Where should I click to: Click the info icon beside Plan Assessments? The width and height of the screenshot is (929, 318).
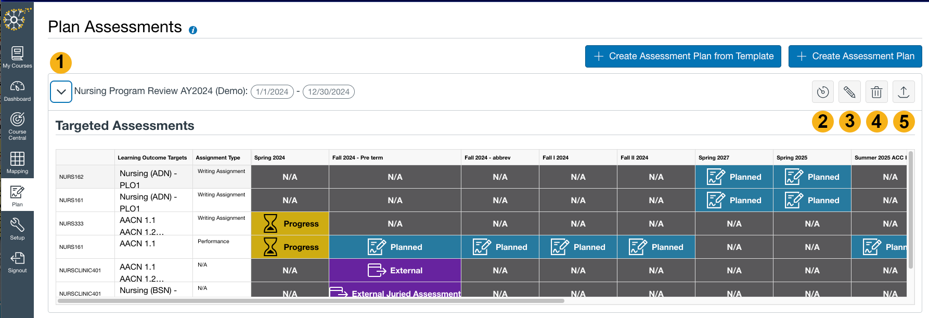coord(193,30)
